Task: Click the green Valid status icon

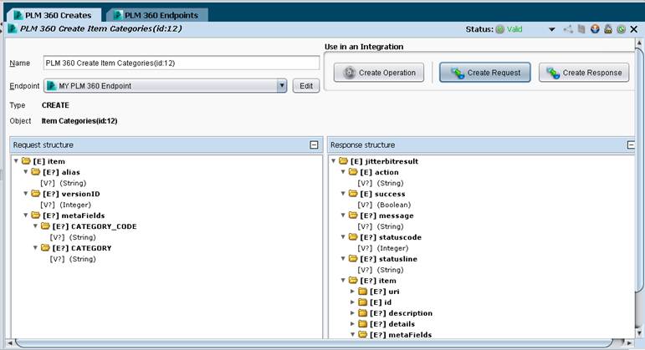Action: pyautogui.click(x=499, y=29)
